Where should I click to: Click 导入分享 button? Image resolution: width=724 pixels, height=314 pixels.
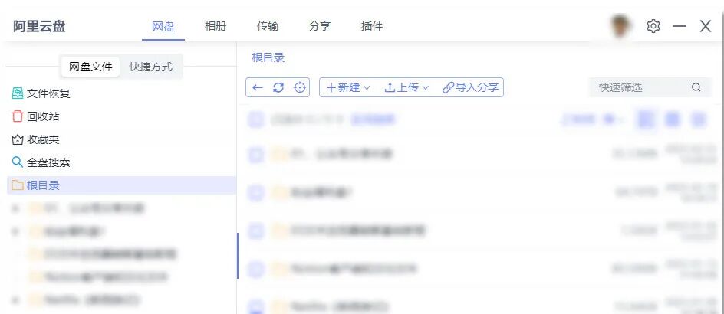pos(470,87)
